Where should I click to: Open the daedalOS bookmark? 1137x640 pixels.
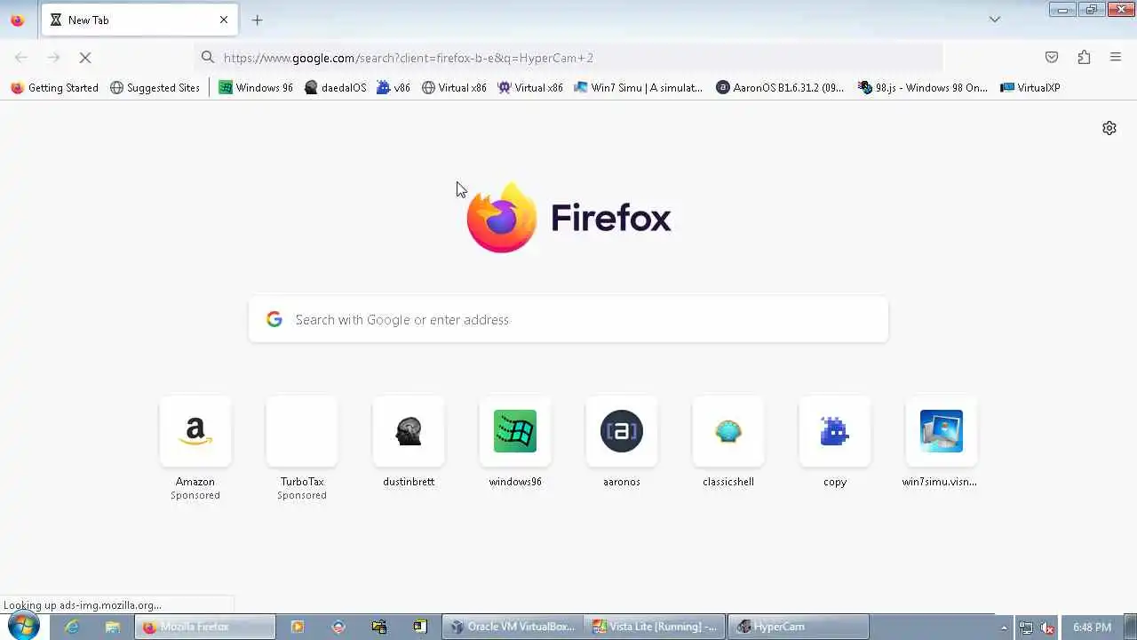tap(335, 88)
